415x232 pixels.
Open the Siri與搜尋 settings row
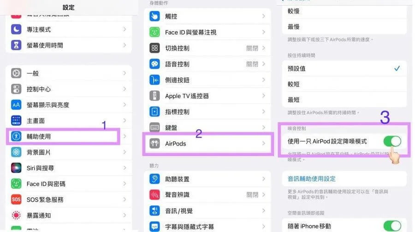pyautogui.click(x=69, y=168)
